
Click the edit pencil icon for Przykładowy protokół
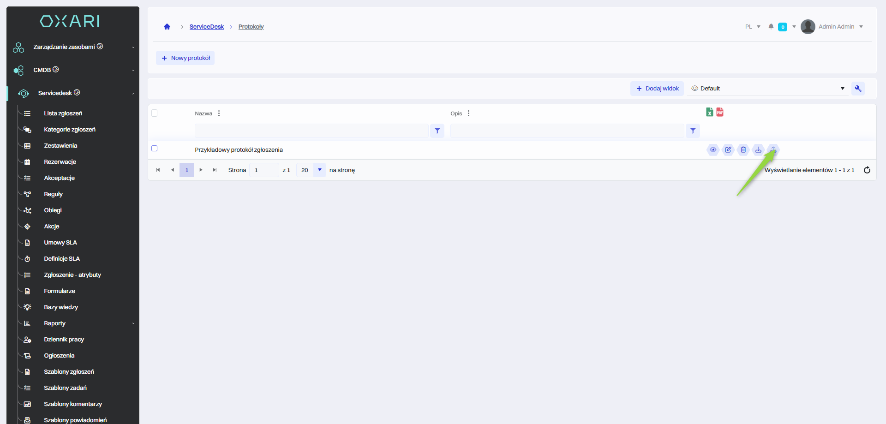tap(728, 149)
